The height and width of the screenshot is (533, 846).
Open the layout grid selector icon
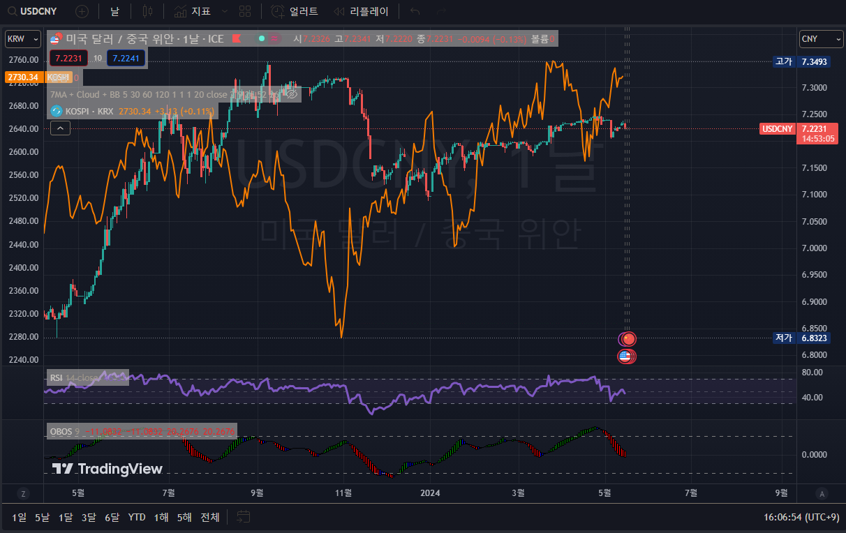[244, 11]
